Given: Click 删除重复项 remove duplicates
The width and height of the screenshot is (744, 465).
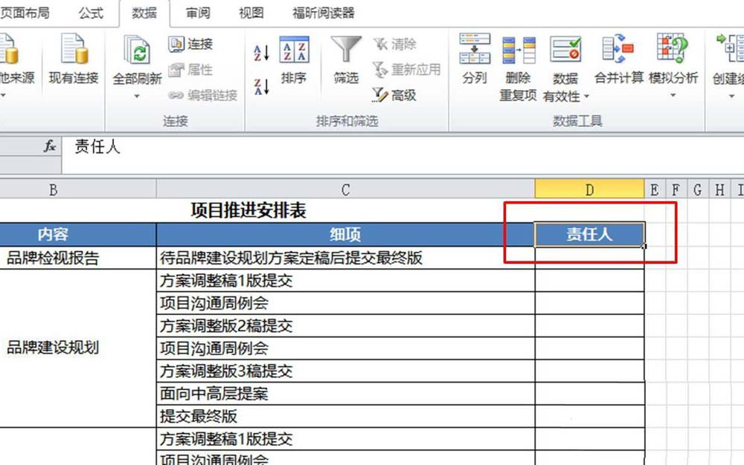Looking at the screenshot, I should 518,68.
